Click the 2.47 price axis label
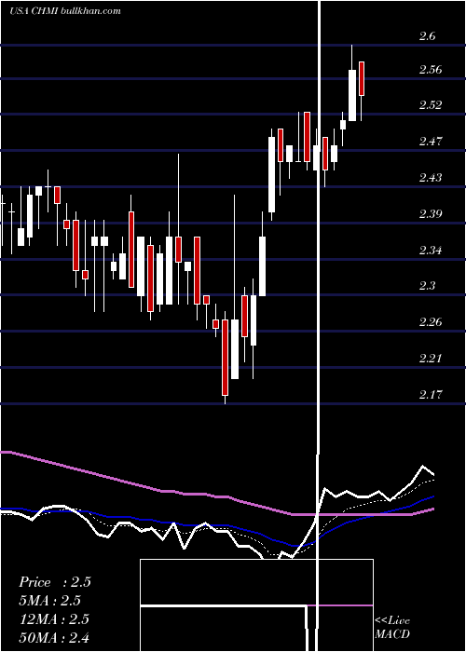 click(x=431, y=142)
